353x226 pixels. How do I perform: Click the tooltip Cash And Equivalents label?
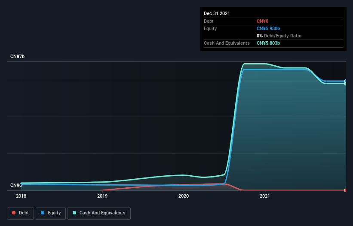(227, 43)
